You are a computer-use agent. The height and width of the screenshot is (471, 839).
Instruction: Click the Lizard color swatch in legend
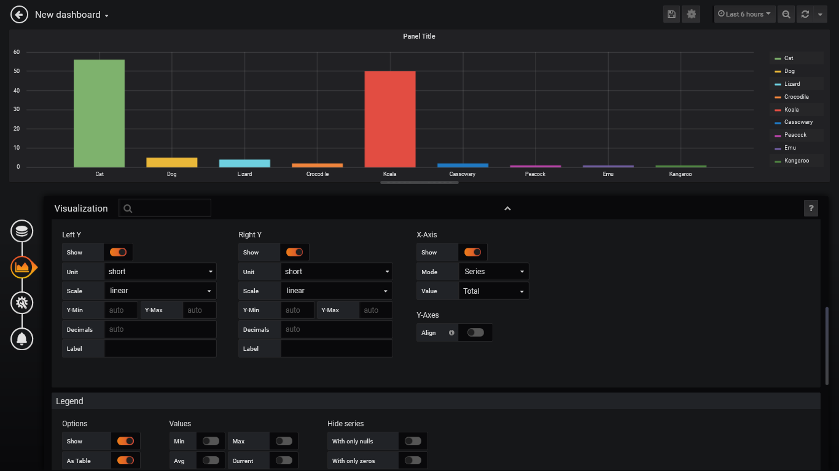[x=778, y=84]
